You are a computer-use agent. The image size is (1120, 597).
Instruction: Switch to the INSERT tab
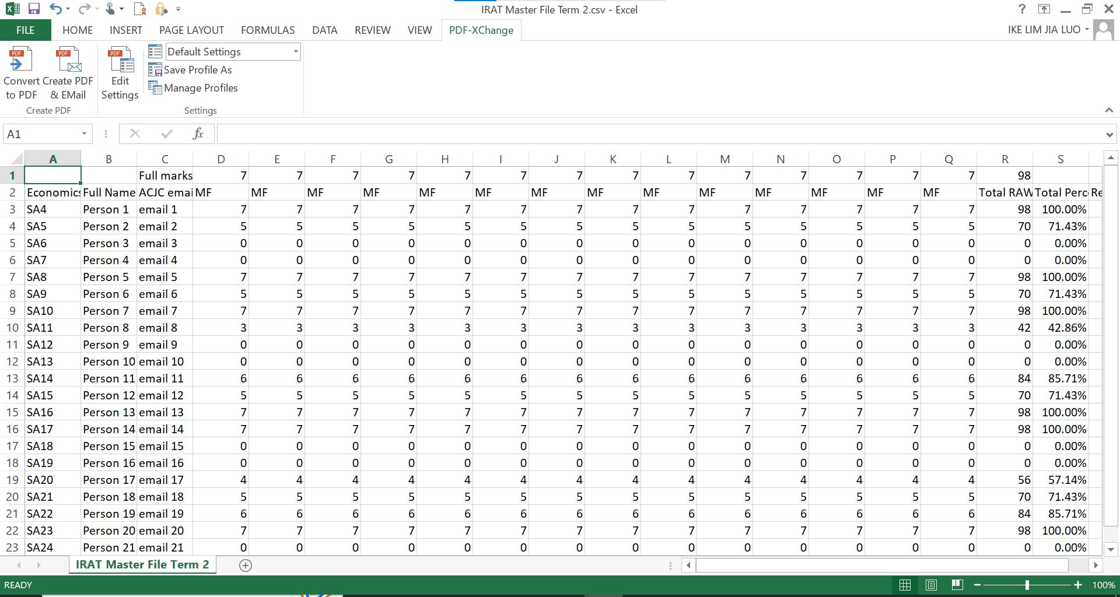[x=126, y=30]
